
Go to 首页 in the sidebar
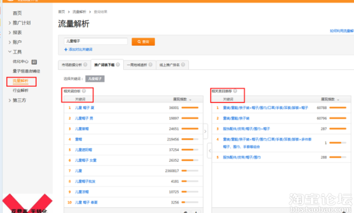[x=17, y=13]
